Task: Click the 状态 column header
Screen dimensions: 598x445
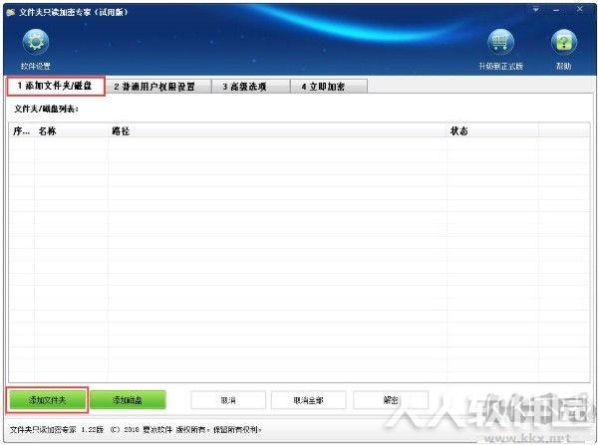Action: coord(492,131)
